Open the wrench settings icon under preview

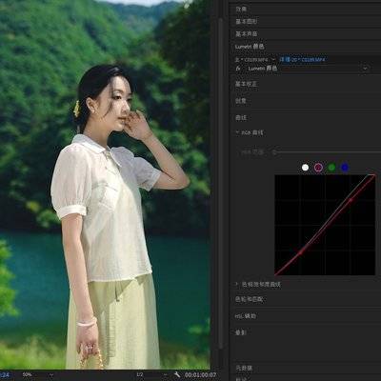point(177,375)
